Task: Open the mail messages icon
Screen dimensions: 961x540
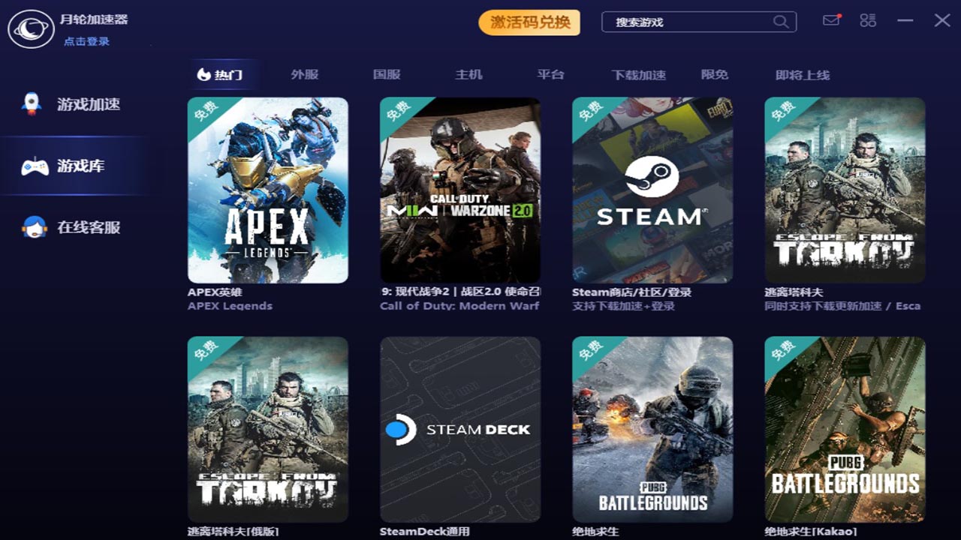Action: [x=831, y=21]
